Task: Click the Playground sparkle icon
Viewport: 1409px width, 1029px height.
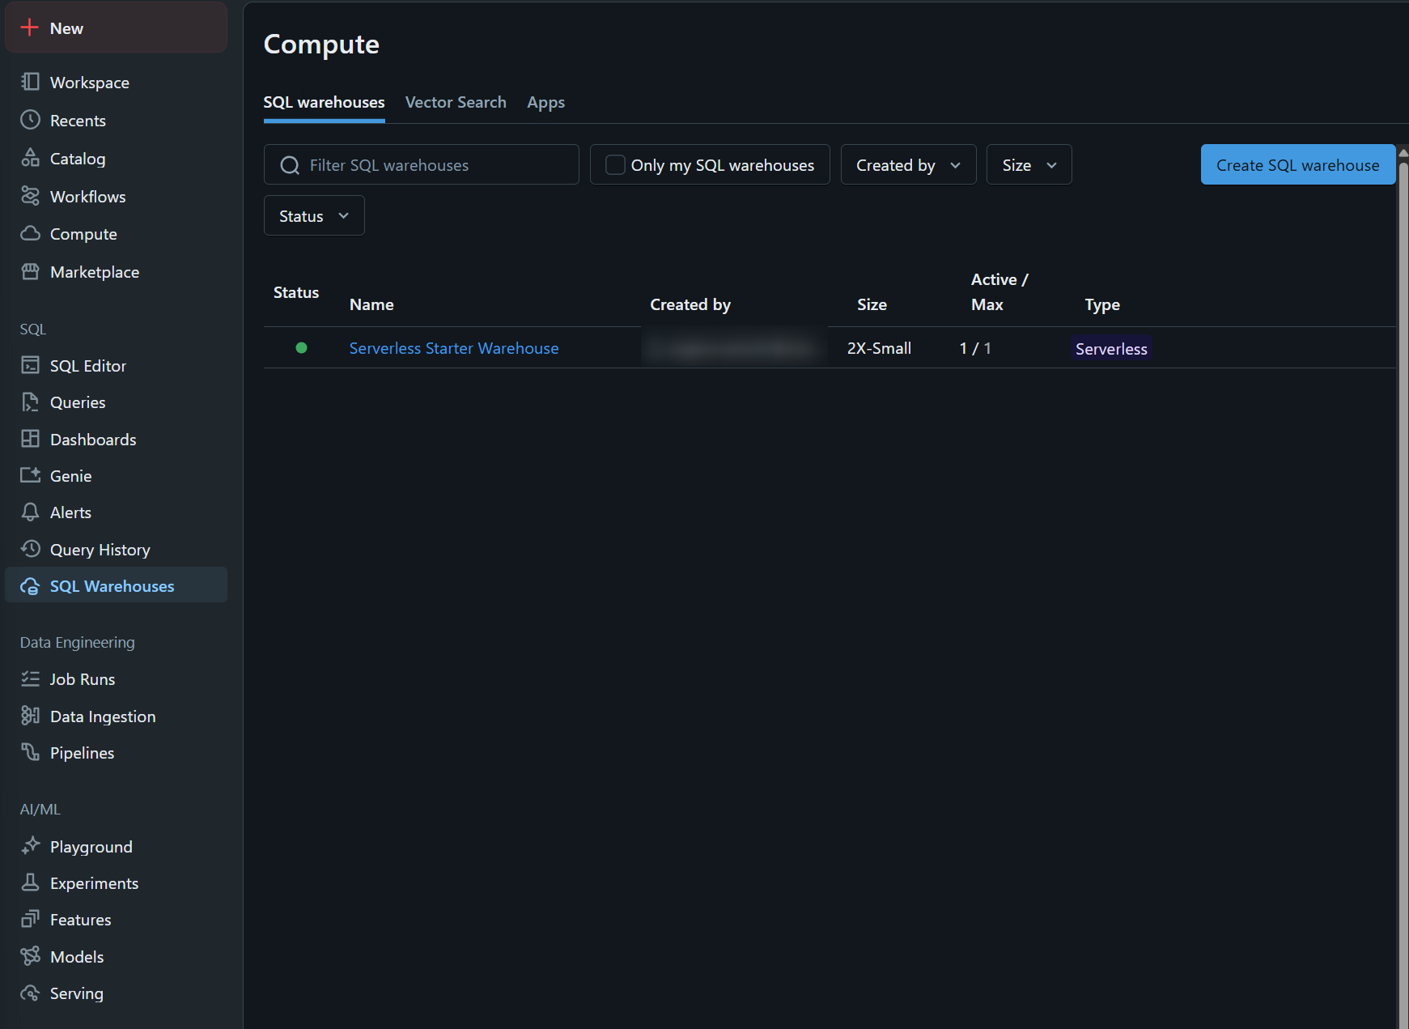Action: pyautogui.click(x=30, y=846)
